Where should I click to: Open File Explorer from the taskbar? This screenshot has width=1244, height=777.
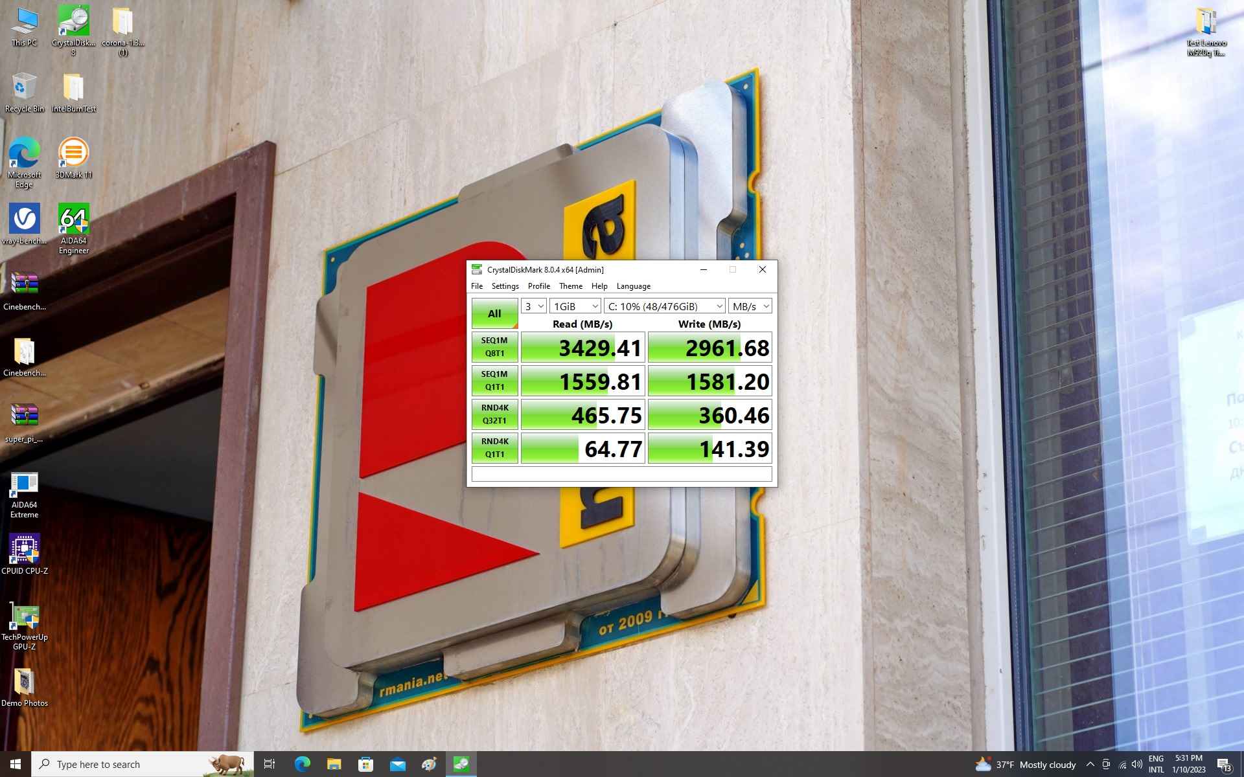click(x=334, y=764)
